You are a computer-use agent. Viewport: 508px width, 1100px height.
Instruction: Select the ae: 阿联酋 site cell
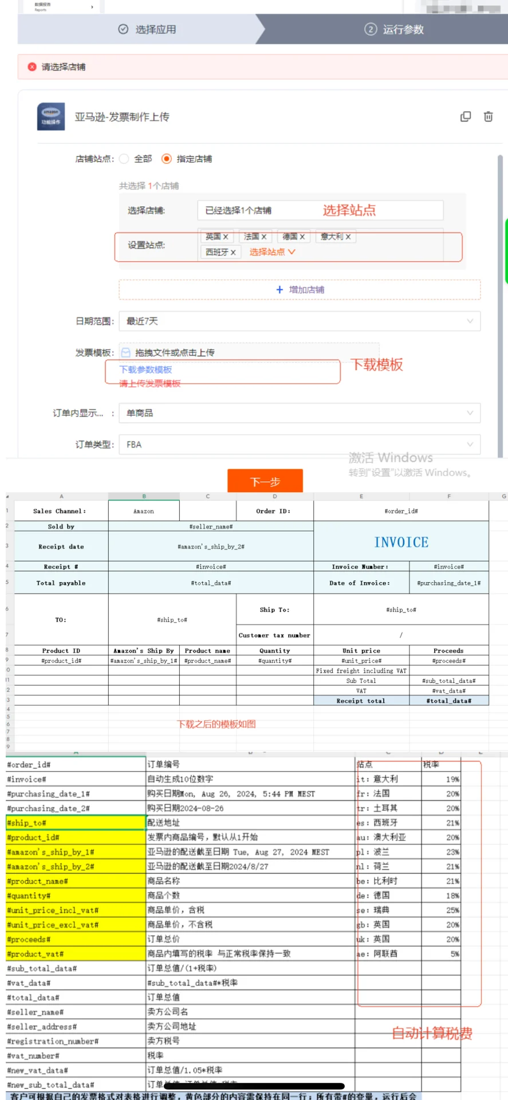(x=388, y=954)
